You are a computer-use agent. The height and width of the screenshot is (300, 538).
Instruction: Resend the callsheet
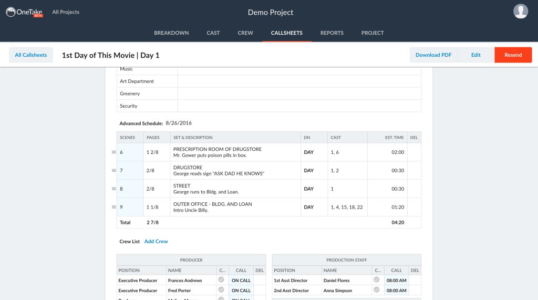tap(513, 55)
